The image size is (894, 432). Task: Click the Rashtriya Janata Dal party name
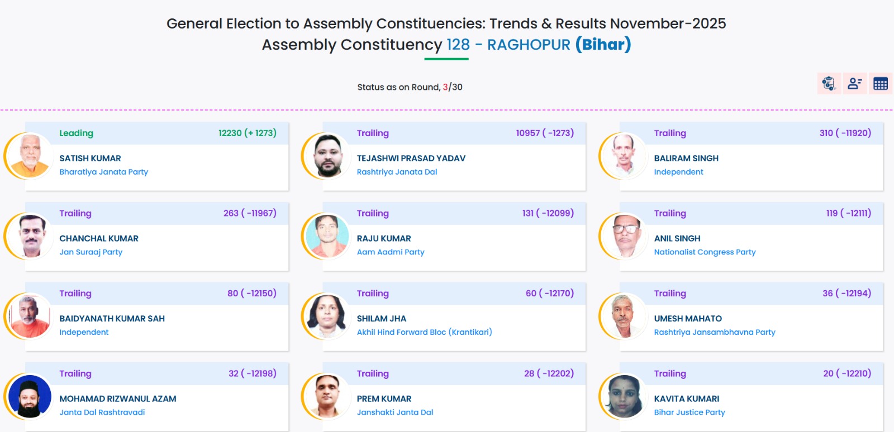tap(397, 172)
